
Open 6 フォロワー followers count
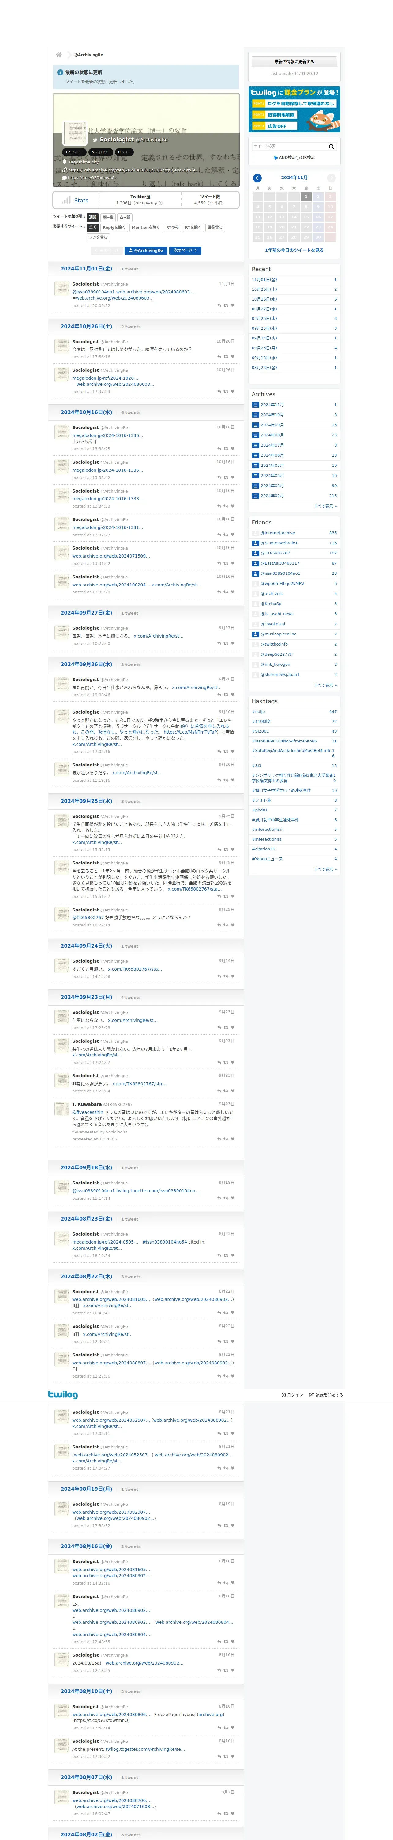101,152
